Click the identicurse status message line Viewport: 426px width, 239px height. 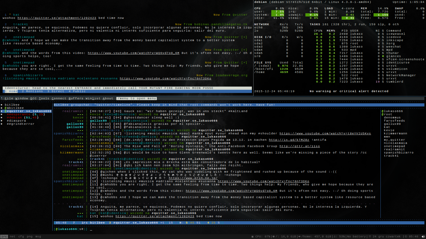[127, 88]
